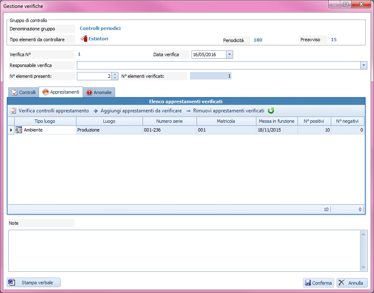
Task: Click the Controlli periodici group name
Action: point(100,28)
